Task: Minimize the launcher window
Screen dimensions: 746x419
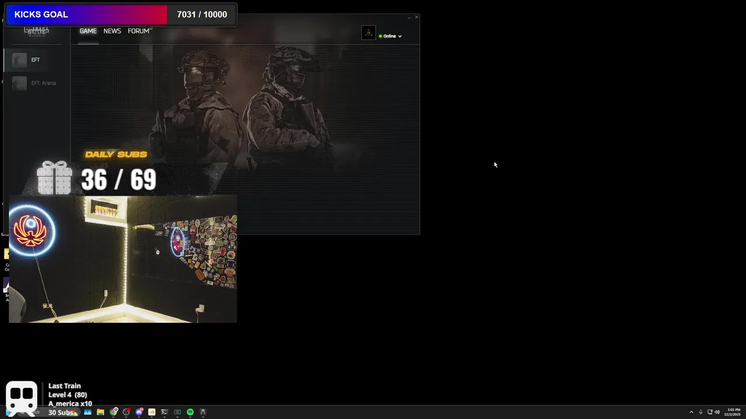Action: coord(409,17)
